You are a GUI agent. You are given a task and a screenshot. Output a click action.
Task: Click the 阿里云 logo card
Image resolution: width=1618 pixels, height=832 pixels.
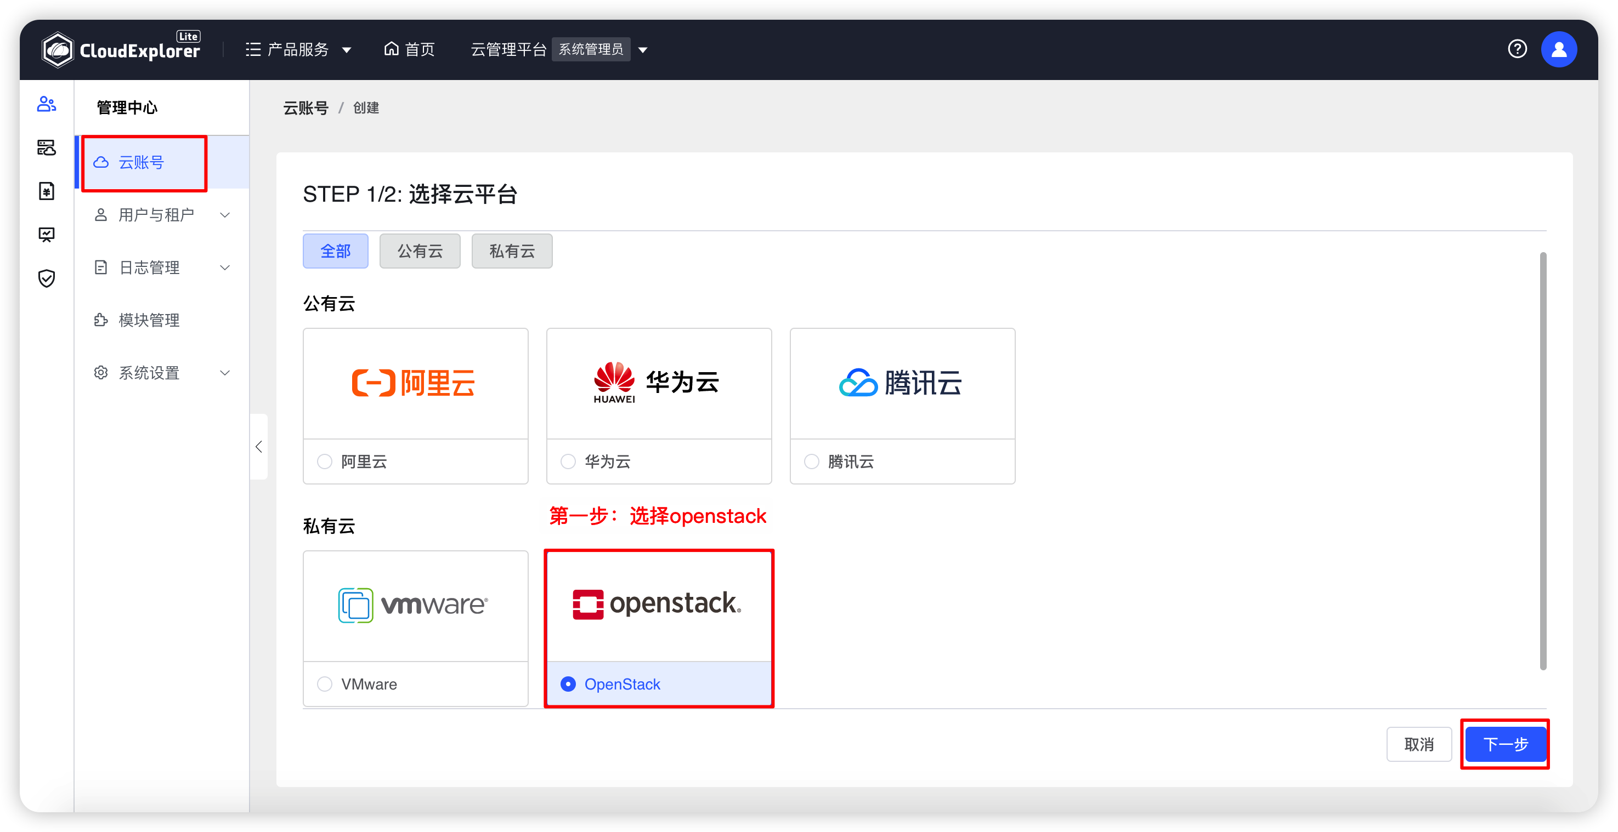click(x=415, y=383)
